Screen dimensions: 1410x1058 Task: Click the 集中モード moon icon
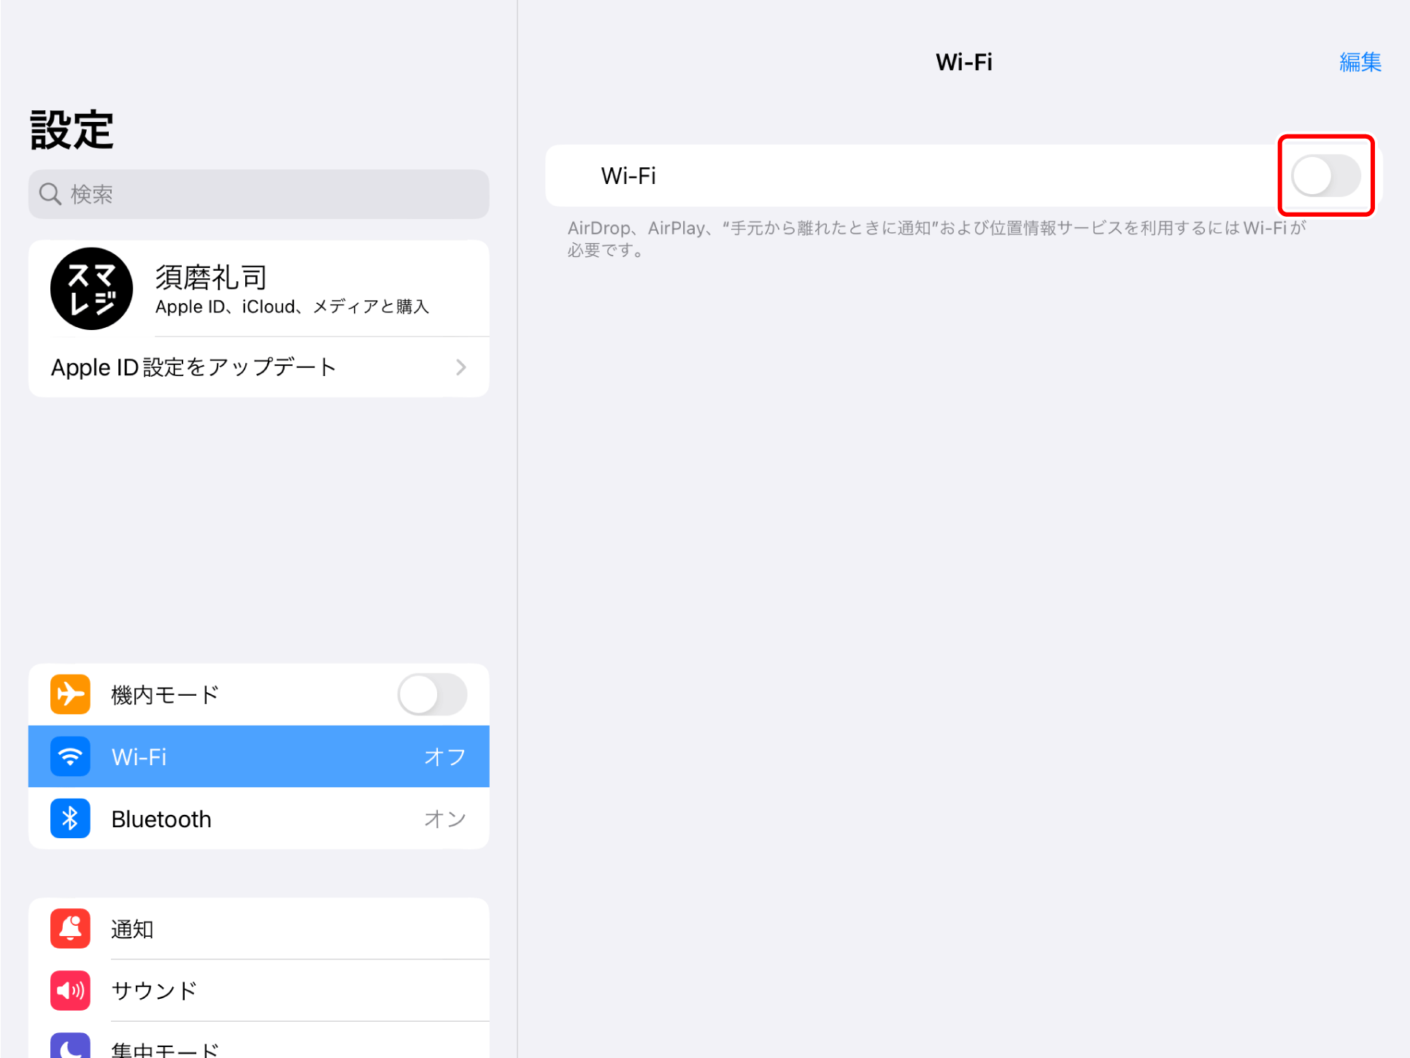pyautogui.click(x=70, y=1046)
